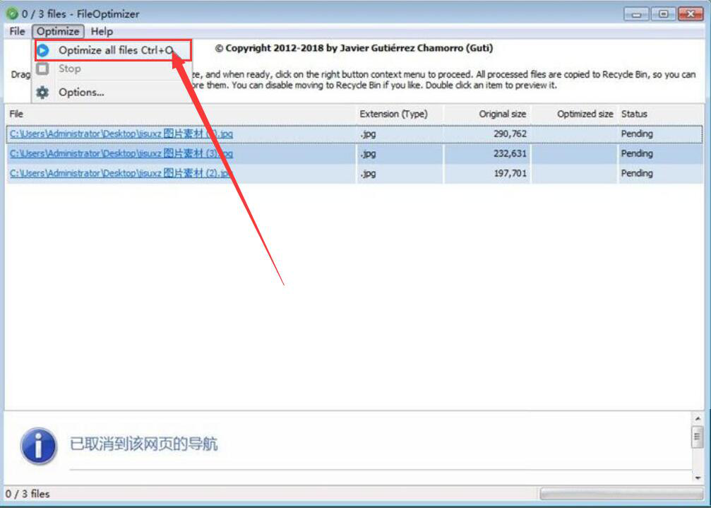Click the square Stop icon
Image resolution: width=711 pixels, height=508 pixels.
pos(42,69)
